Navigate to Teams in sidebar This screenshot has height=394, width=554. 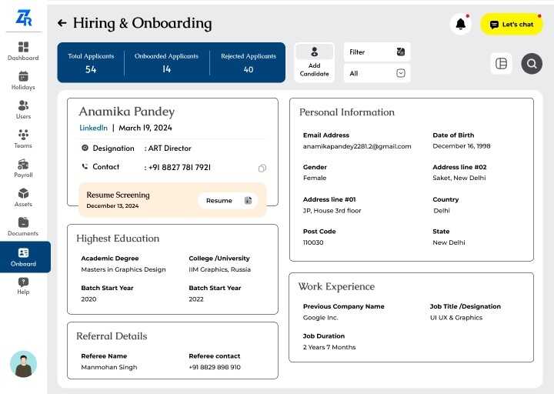[x=23, y=139]
